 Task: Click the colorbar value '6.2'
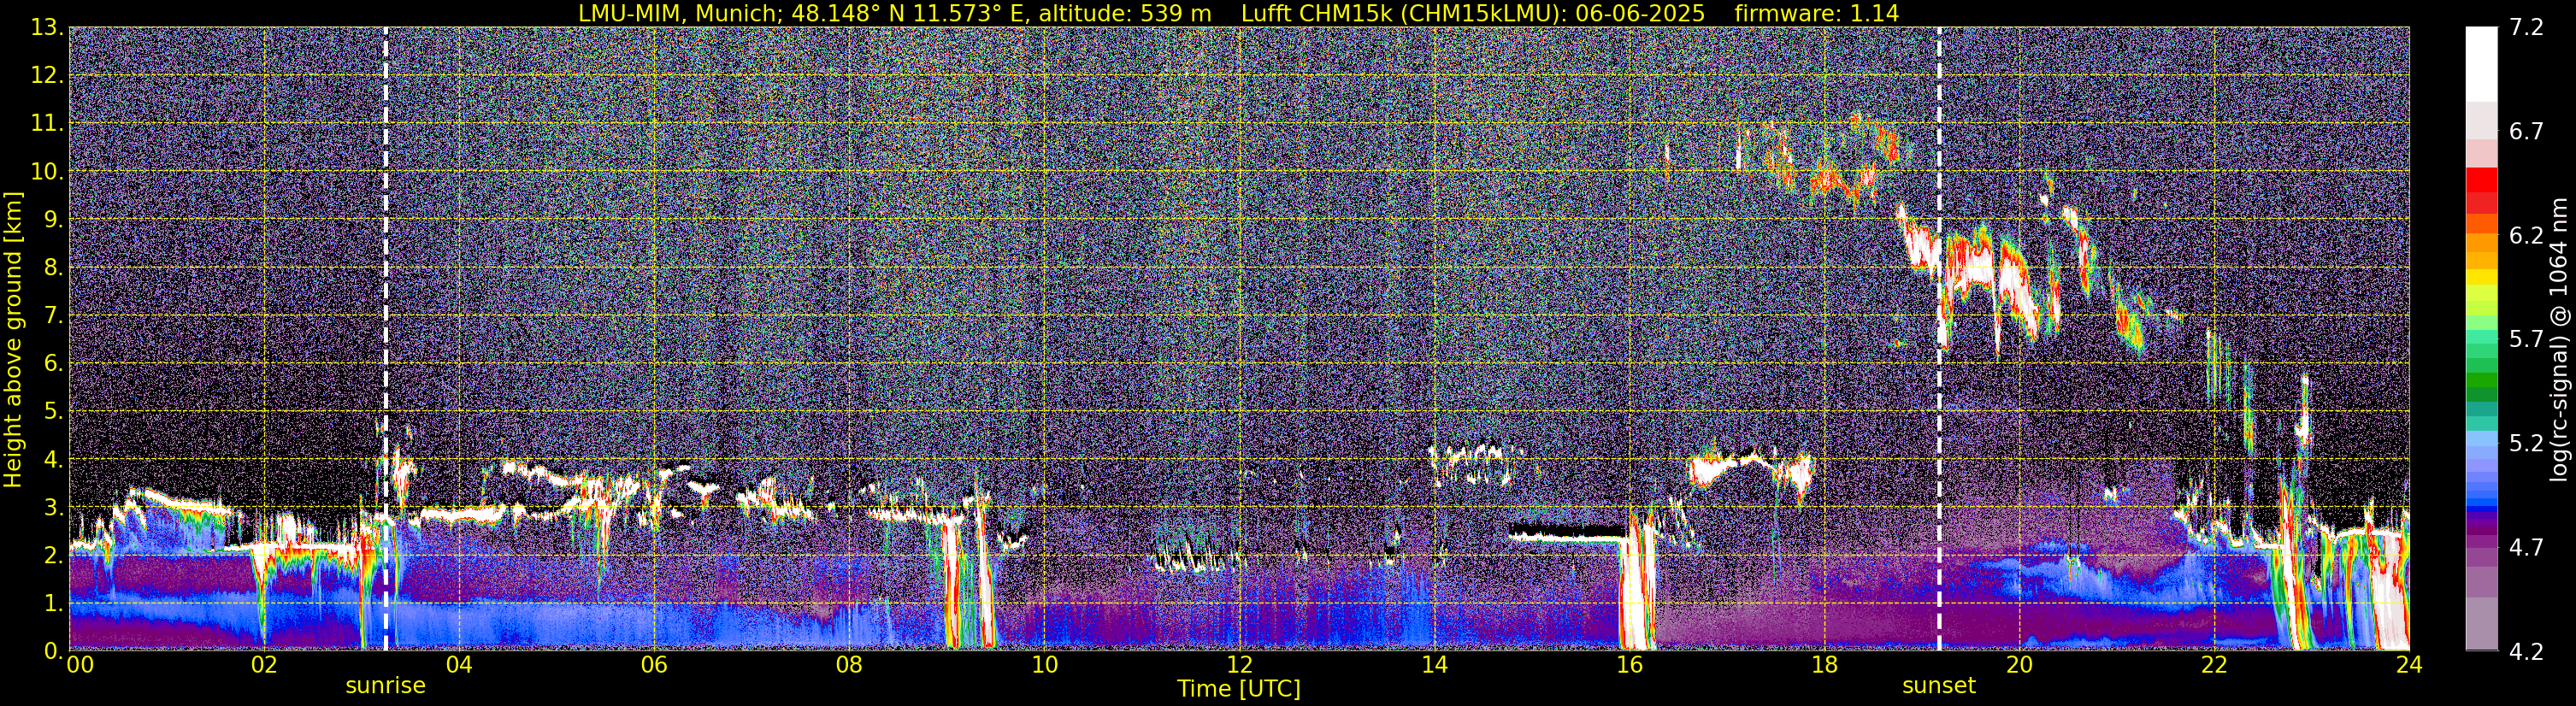(x=2526, y=236)
